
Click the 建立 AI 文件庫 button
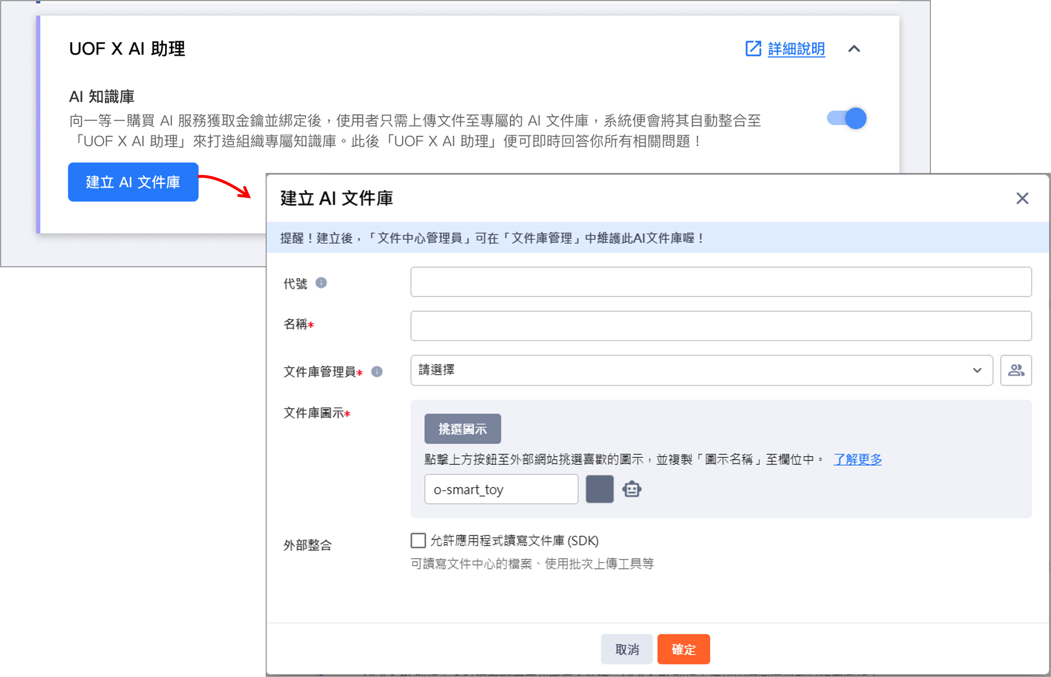[133, 182]
